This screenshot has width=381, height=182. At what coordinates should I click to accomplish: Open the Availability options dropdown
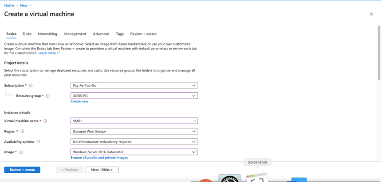pos(134,142)
